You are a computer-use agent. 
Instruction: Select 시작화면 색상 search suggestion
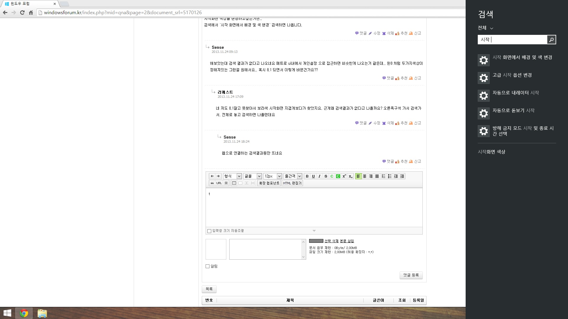pyautogui.click(x=491, y=152)
